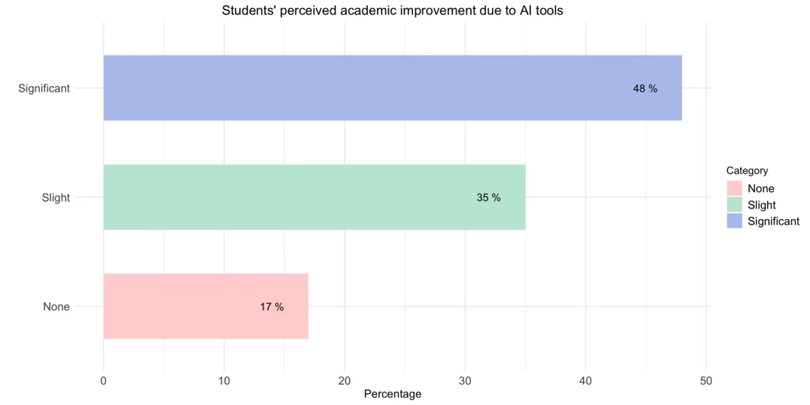The height and width of the screenshot is (405, 810).
Task: Click the Slight y-axis label
Action: (56, 197)
